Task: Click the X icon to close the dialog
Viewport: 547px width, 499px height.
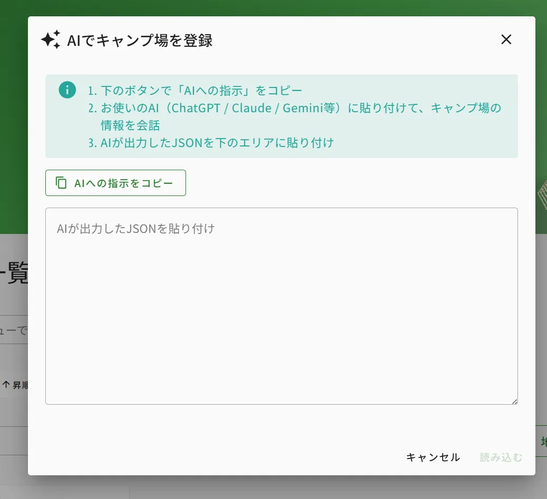Action: (506, 40)
